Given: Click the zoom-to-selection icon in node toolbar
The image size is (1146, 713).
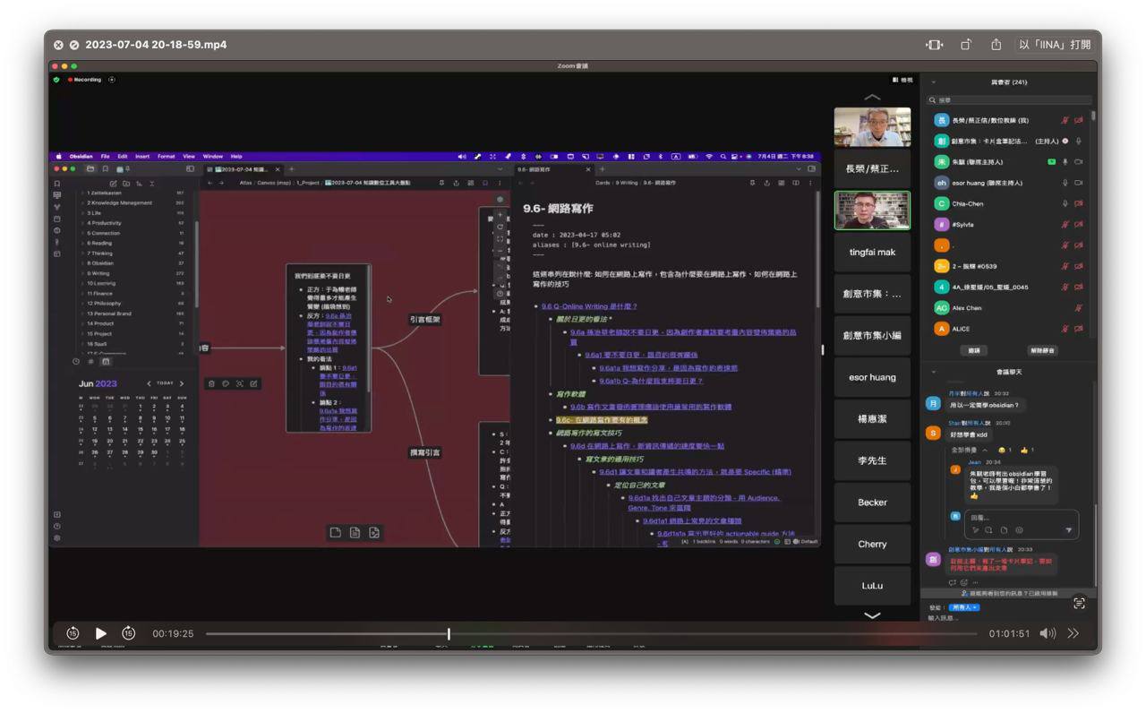Looking at the screenshot, I should point(239,383).
